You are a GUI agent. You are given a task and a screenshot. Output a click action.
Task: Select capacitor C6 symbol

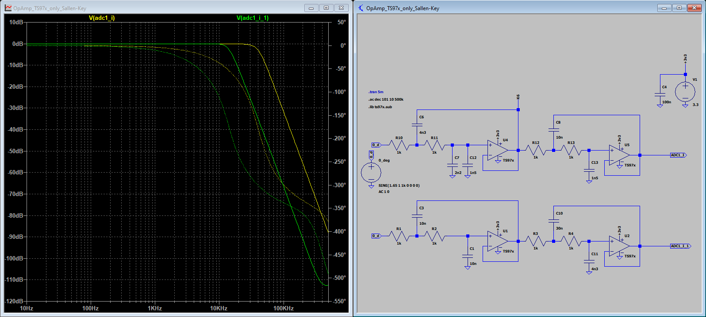417,125
